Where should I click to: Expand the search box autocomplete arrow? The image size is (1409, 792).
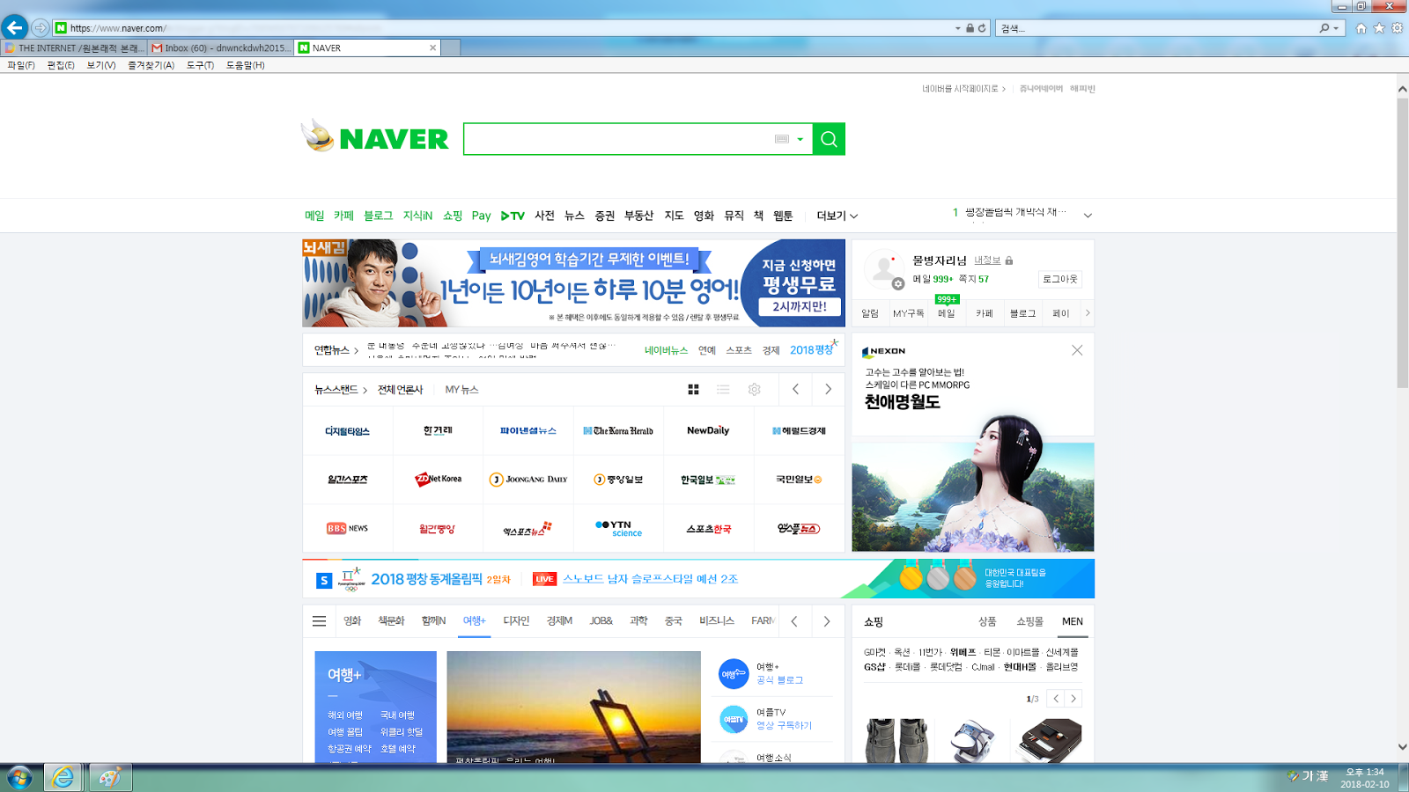[x=800, y=139]
